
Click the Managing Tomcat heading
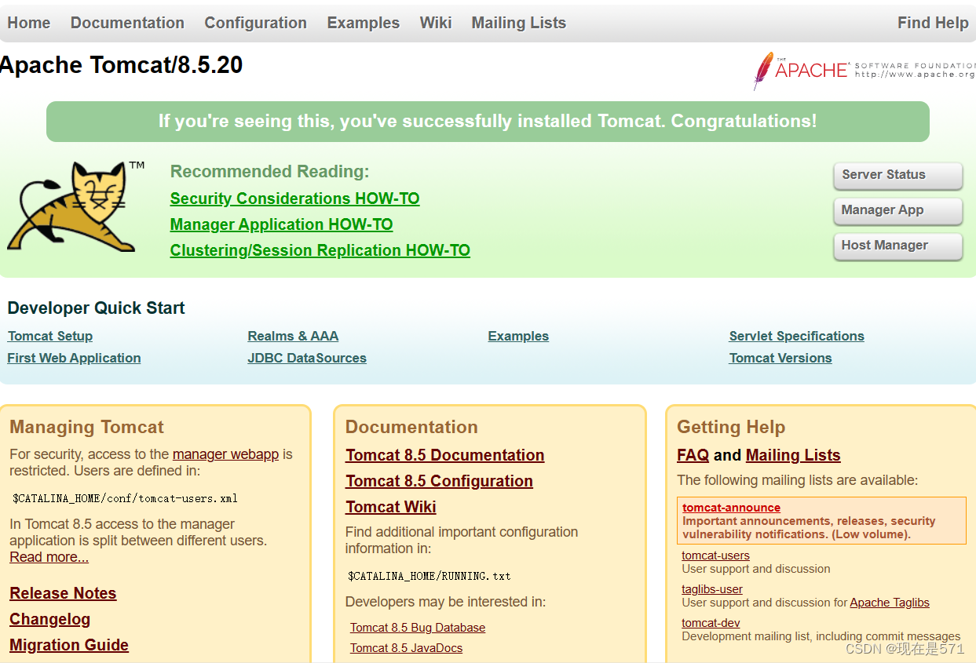86,428
